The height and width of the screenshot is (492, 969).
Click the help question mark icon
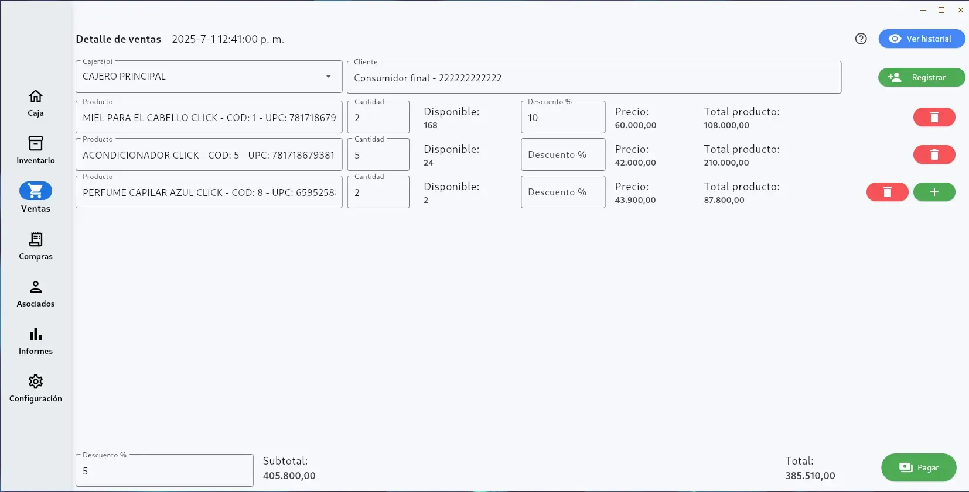pyautogui.click(x=861, y=39)
